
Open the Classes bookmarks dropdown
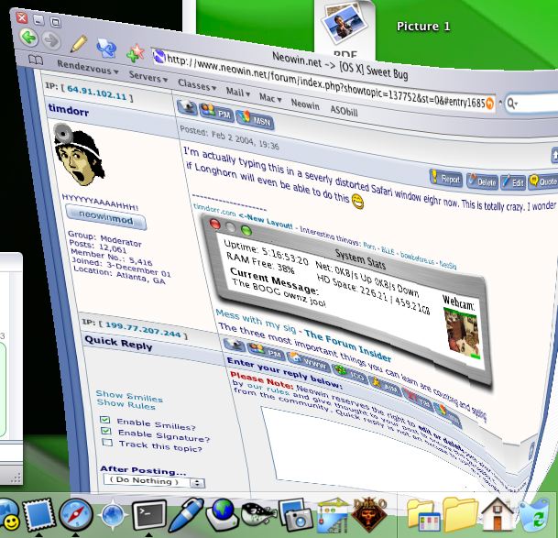coord(197,84)
